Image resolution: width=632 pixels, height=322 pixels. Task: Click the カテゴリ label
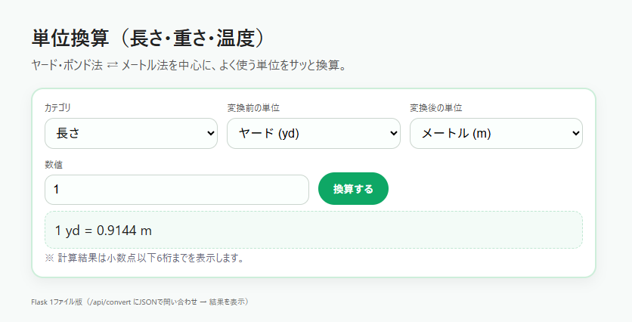pos(57,108)
